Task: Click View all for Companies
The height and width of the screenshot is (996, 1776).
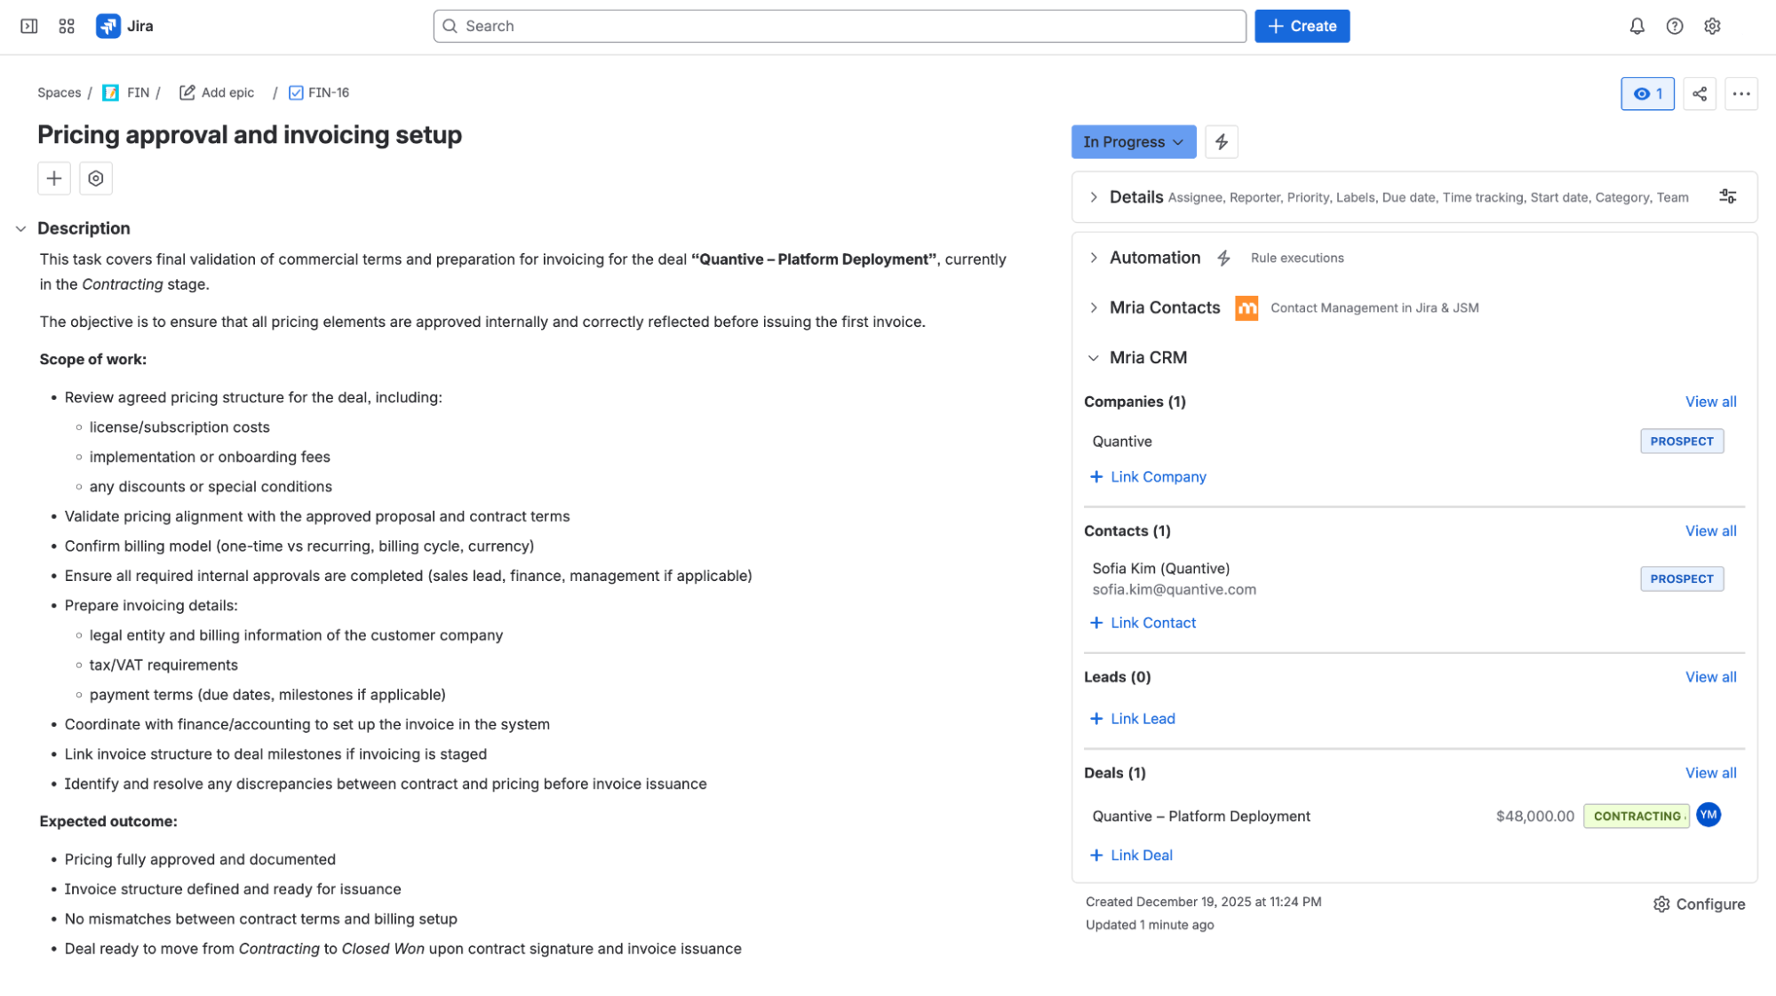Action: tap(1710, 402)
